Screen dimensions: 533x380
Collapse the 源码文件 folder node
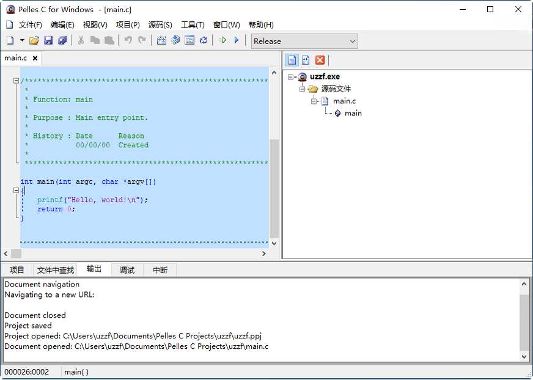pyautogui.click(x=302, y=89)
